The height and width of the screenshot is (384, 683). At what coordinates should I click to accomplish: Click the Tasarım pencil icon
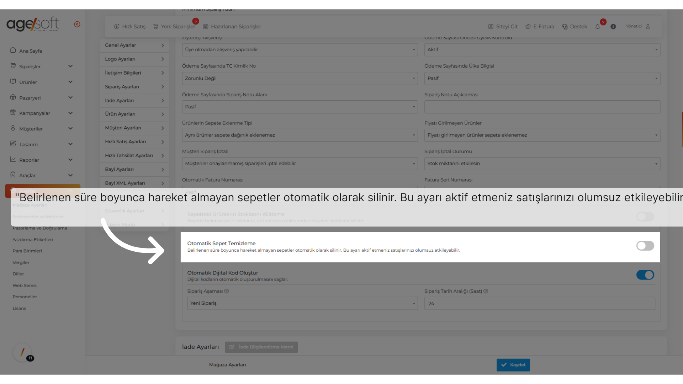click(x=13, y=144)
